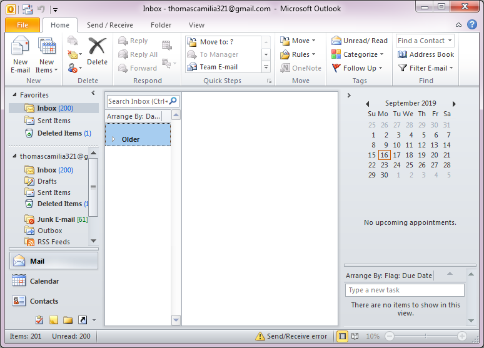Forward the selected message
484x348 pixels.
[x=138, y=68]
